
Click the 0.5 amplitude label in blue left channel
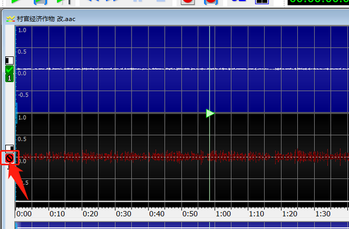click(x=22, y=52)
